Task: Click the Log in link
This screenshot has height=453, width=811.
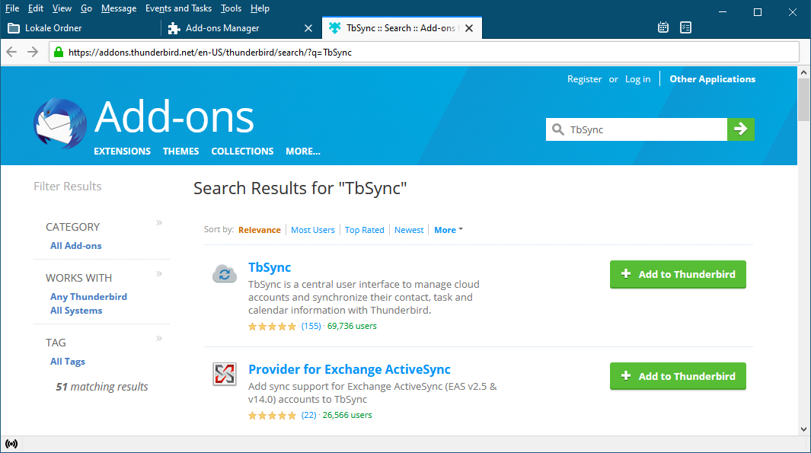Action: click(637, 79)
